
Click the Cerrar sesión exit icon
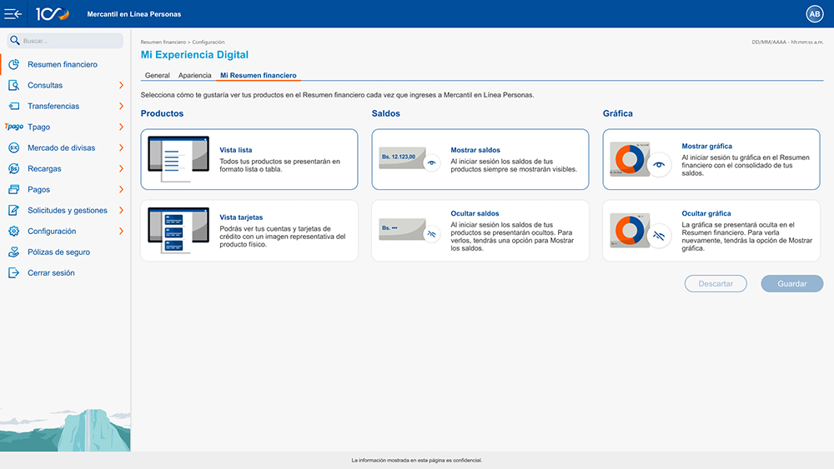tap(14, 272)
